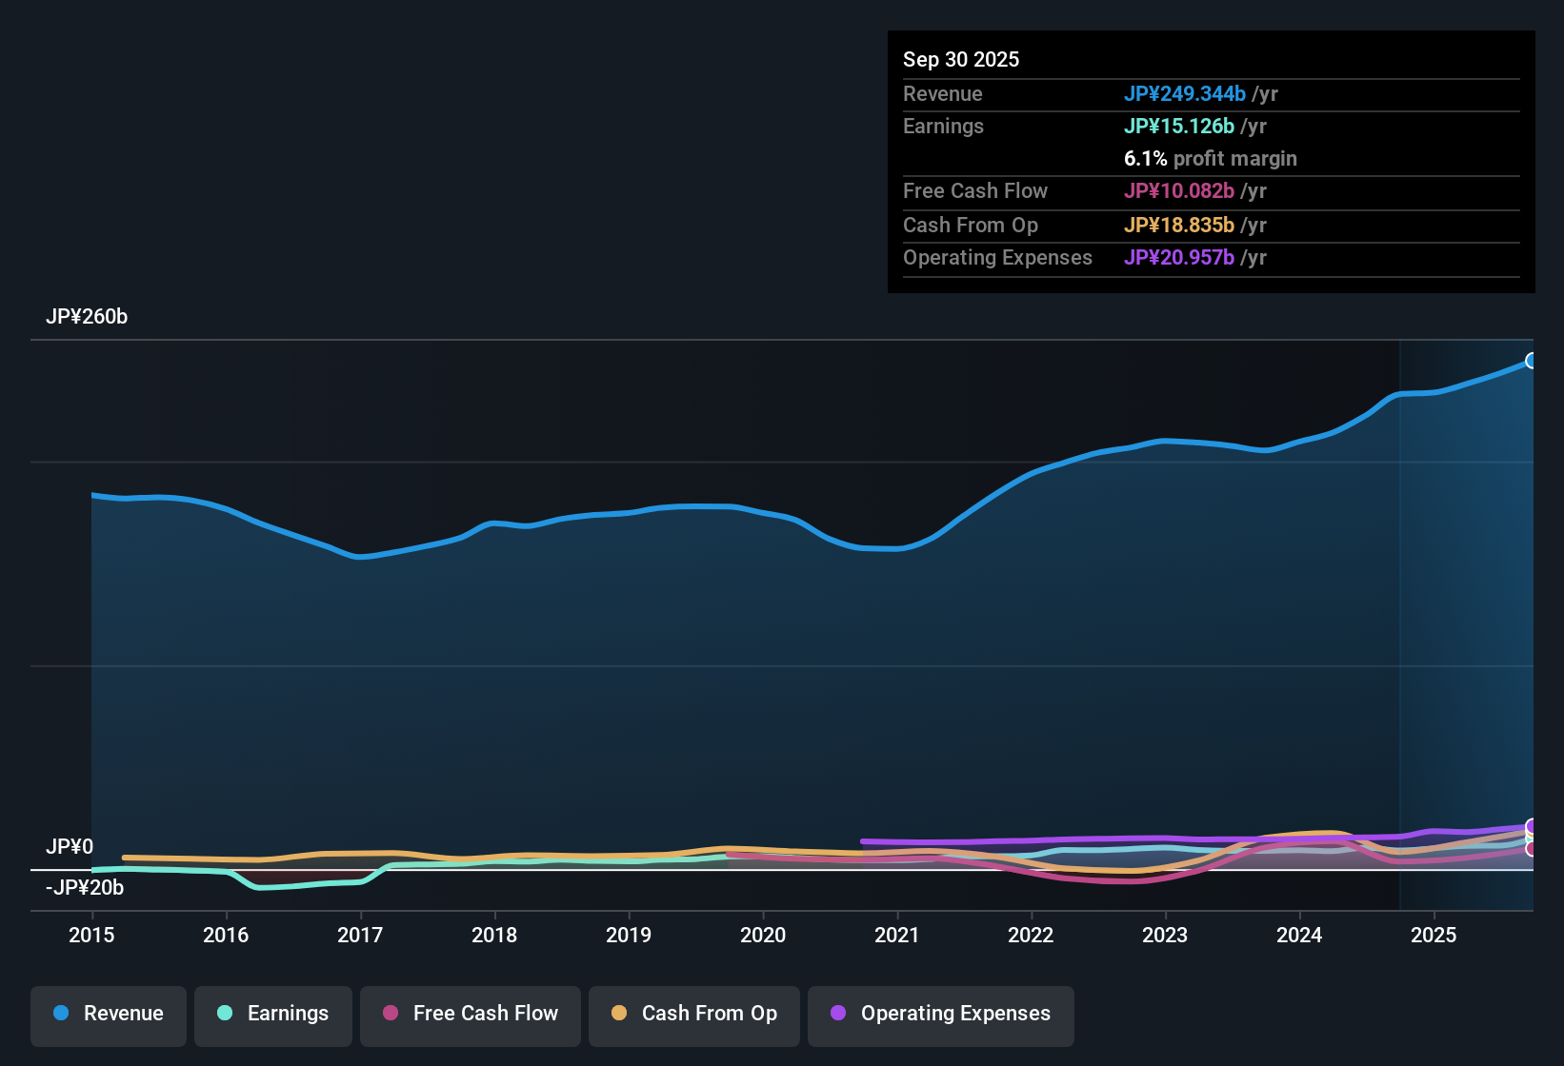Click the Operating Expenses endpoint circle
The image size is (1564, 1066).
(x=1531, y=826)
